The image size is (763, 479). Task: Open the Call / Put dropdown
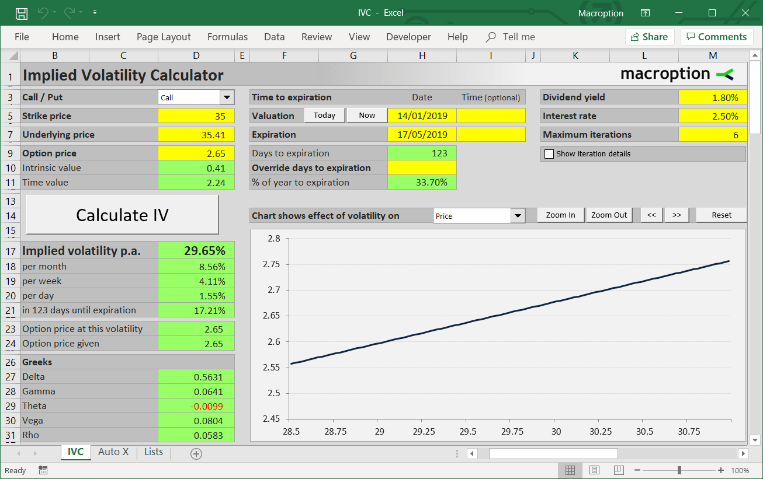227,97
